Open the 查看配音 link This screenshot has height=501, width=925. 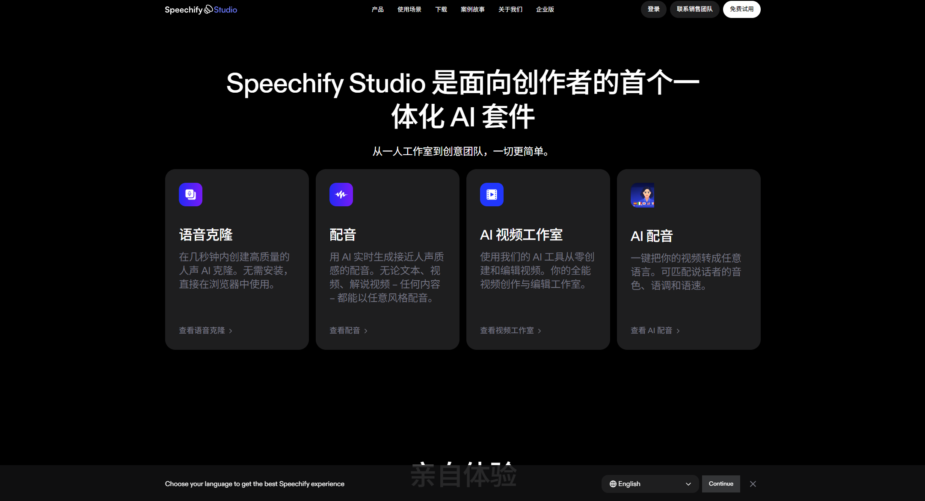348,331
